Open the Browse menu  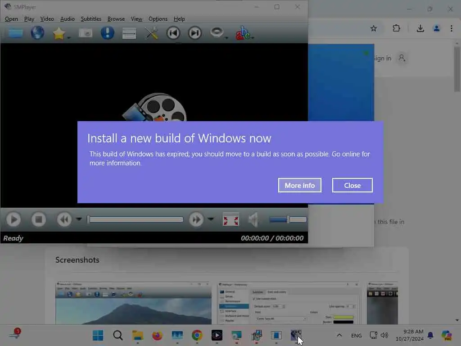coord(116,19)
